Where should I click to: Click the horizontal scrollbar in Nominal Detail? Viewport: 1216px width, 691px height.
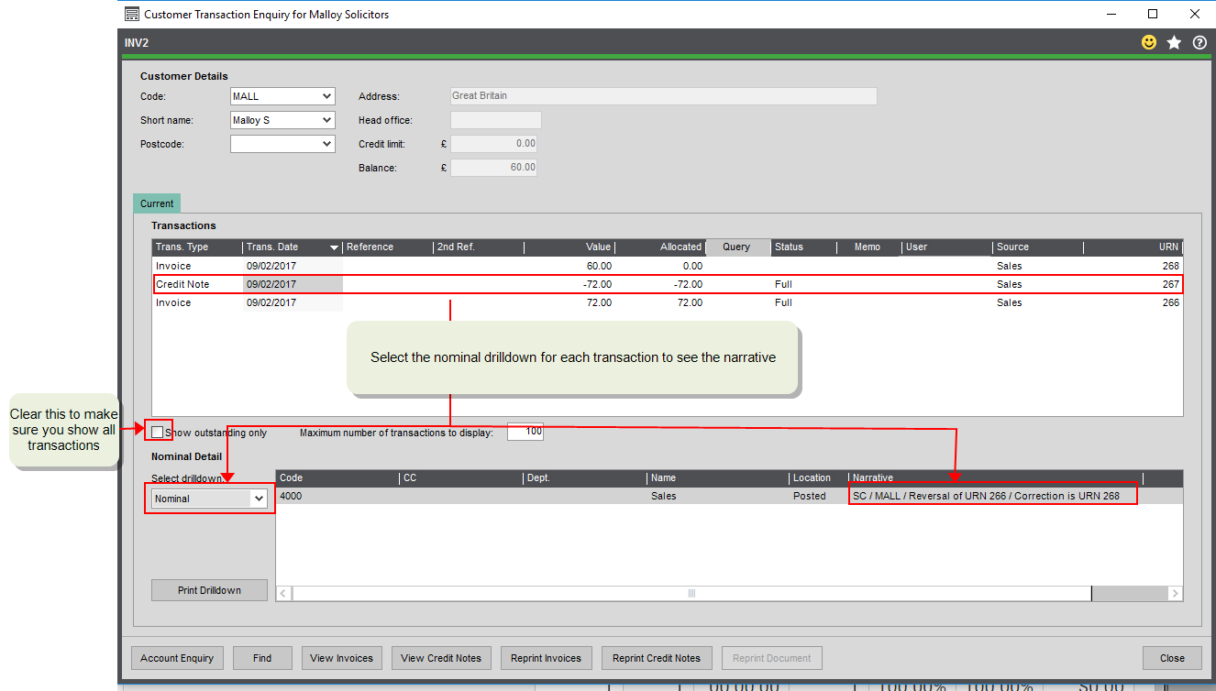pos(692,593)
